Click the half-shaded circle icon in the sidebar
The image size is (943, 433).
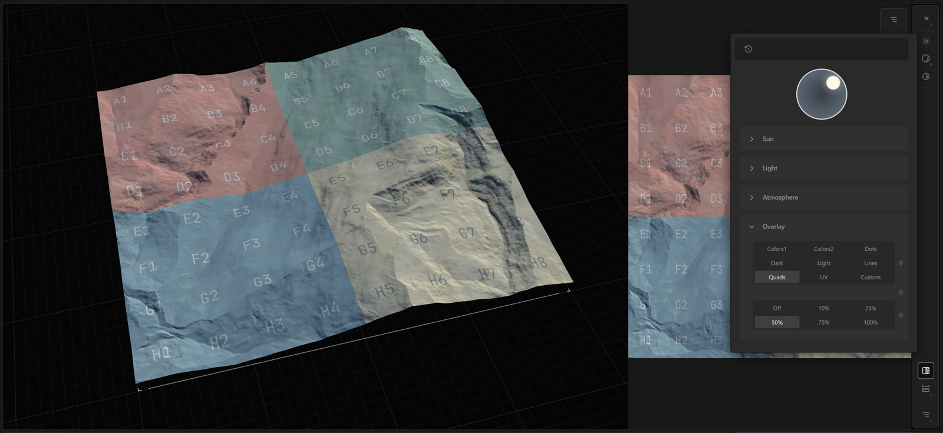click(926, 76)
